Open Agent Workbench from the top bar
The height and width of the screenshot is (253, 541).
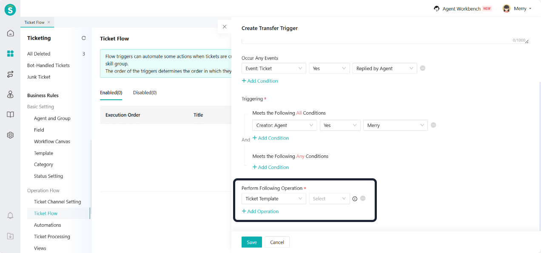click(x=462, y=8)
